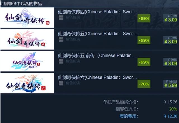Viewport: 179px width, 123px height.
Task: Open the 仙剑奇侠传五(Chinese Paladin) title link
Action: [98, 34]
